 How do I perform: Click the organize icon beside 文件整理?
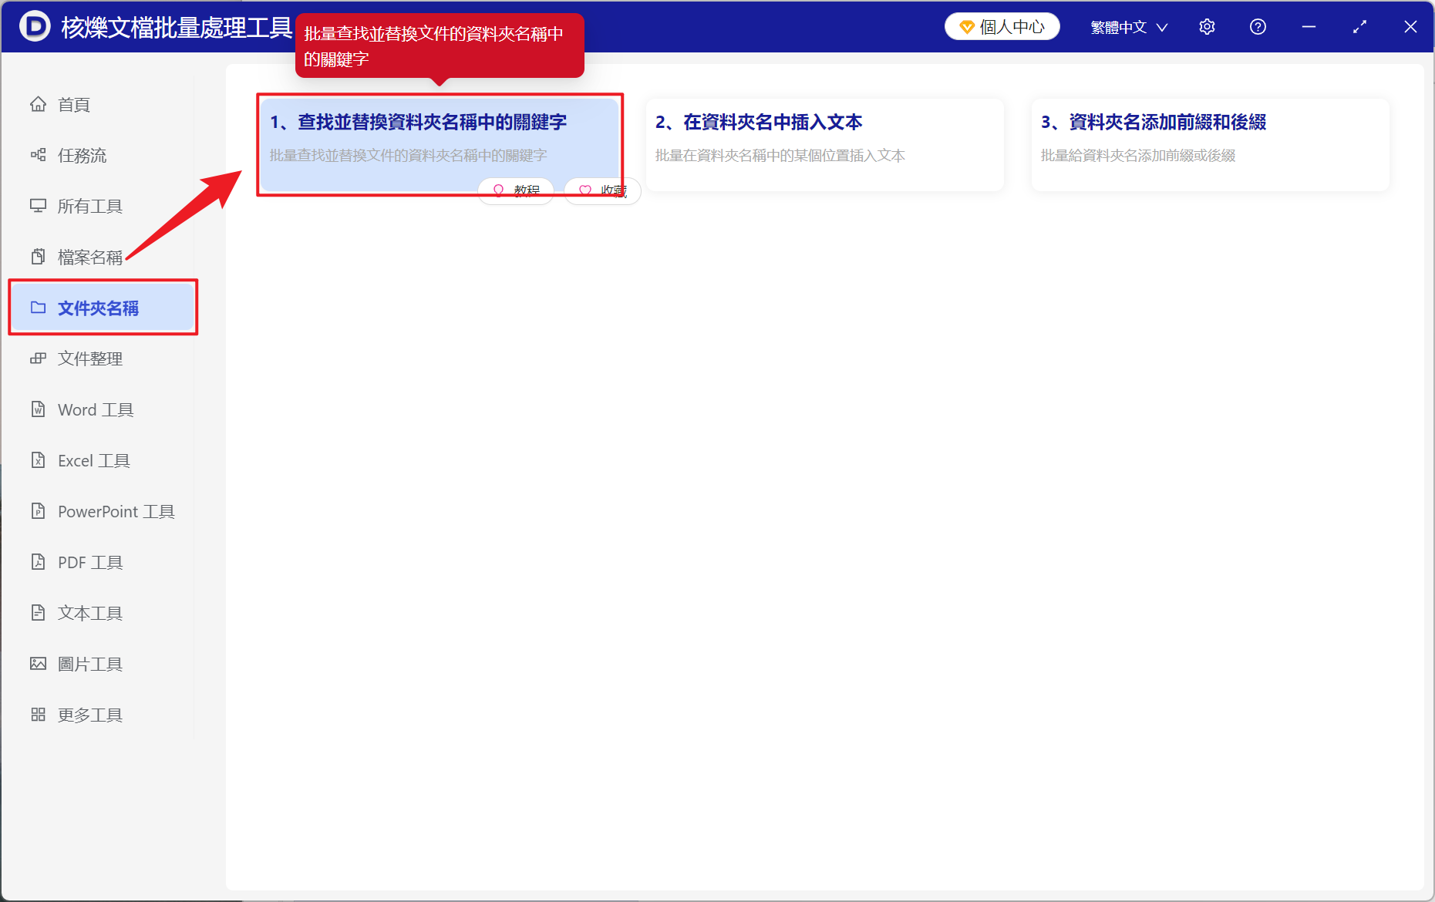coord(38,358)
